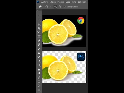Select the Move tool
Screen dimensions: 124x93
pyautogui.click(x=39, y=16)
